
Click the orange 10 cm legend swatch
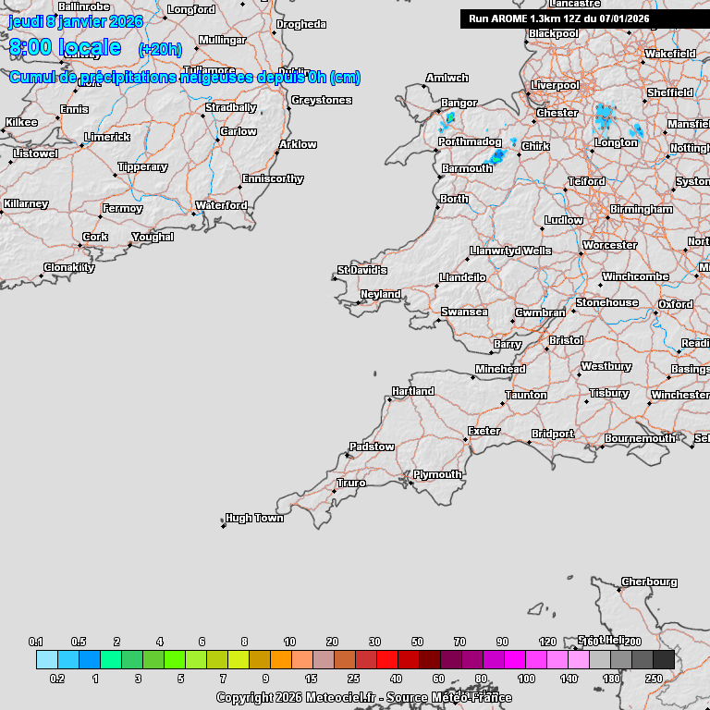[281, 660]
